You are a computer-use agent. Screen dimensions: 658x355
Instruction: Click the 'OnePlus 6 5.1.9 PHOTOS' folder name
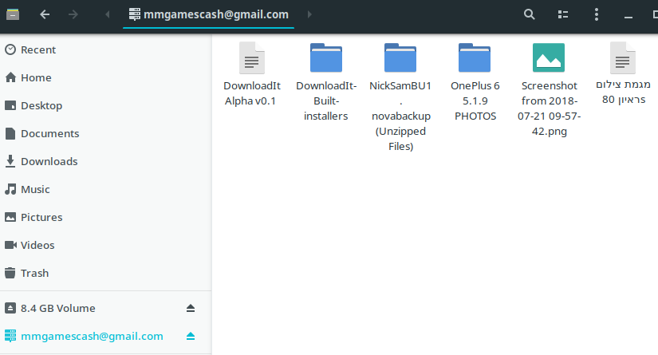[475, 101]
